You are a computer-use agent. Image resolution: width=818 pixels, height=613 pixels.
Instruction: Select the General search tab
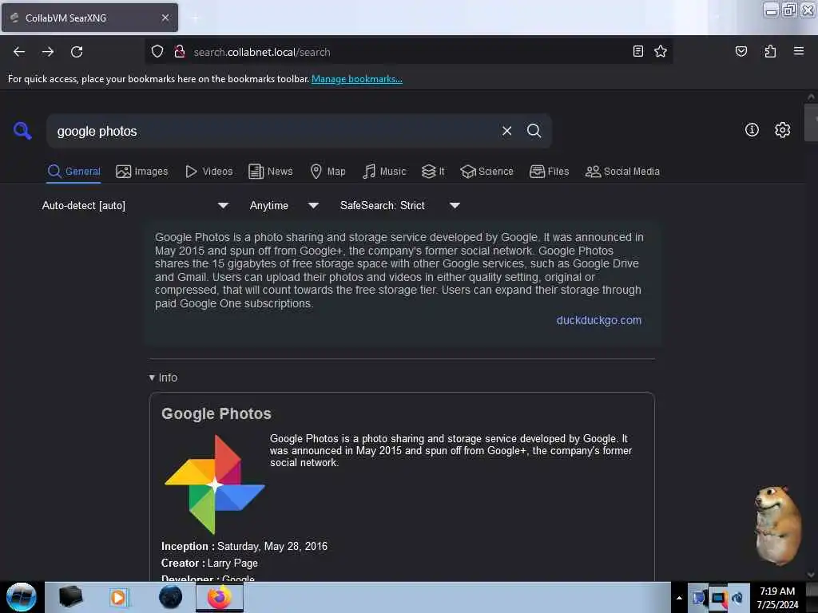tap(74, 171)
